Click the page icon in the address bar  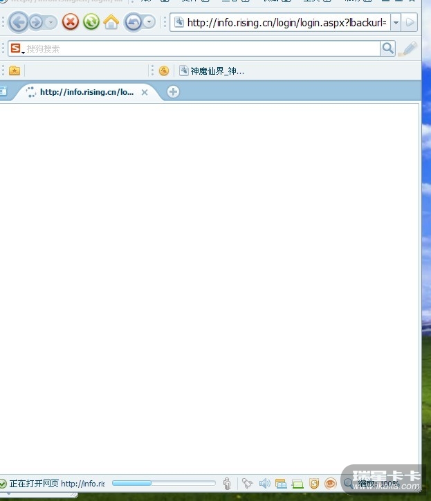click(179, 22)
